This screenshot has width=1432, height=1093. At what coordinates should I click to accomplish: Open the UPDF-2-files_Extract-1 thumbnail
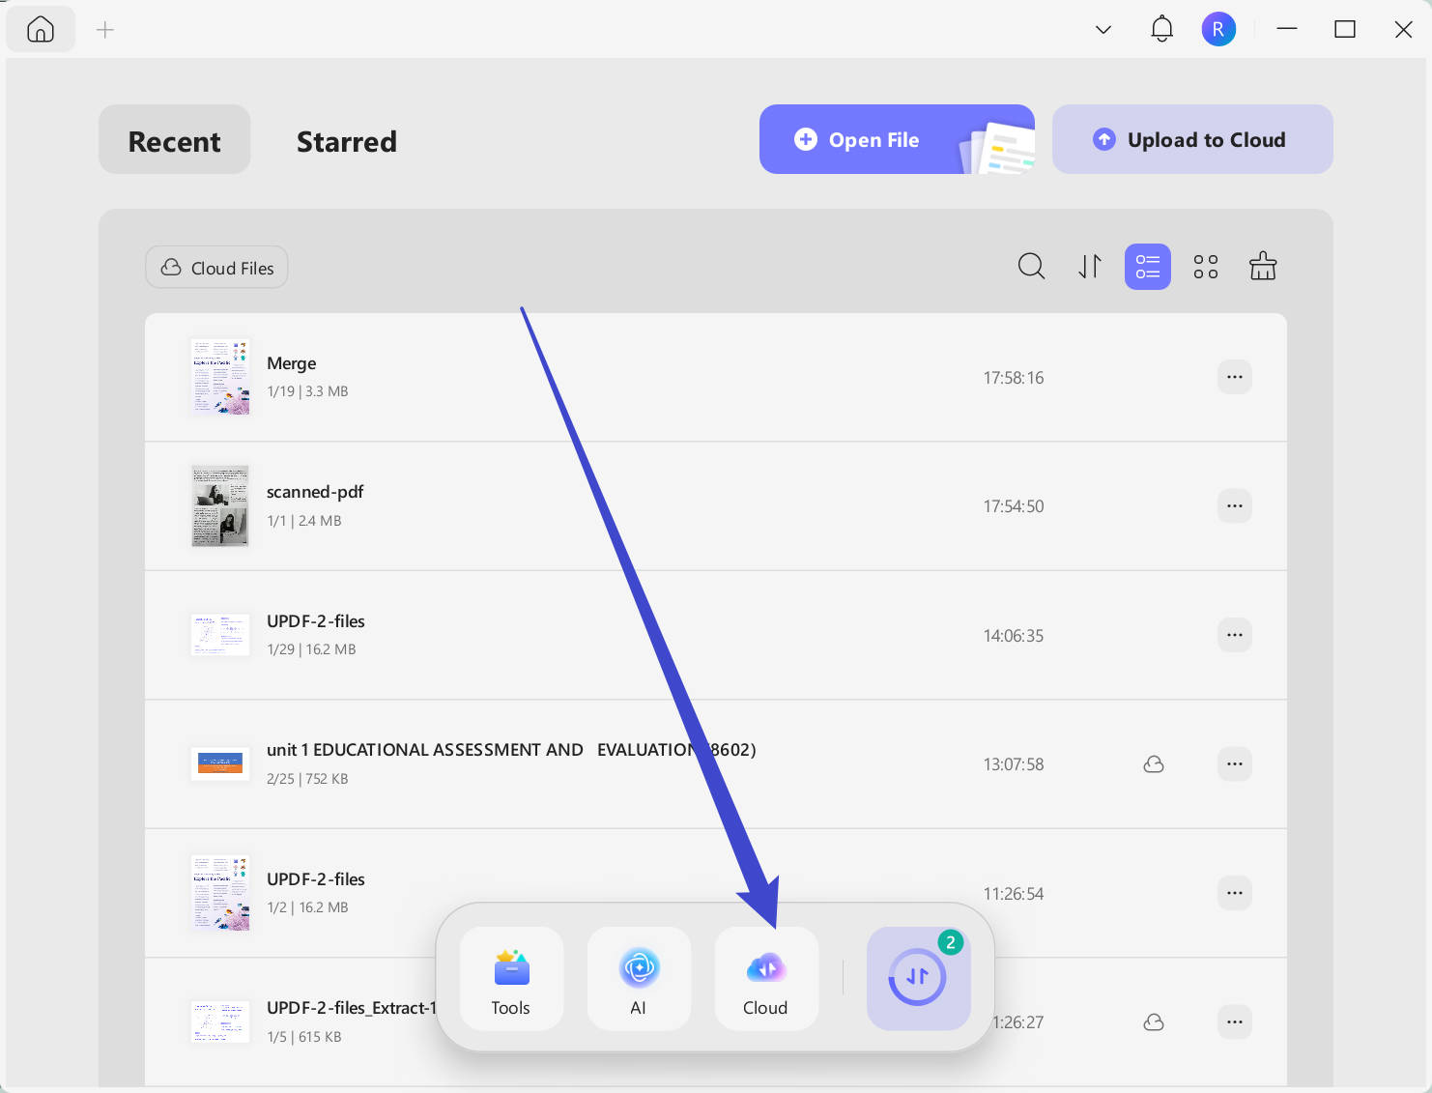point(220,1021)
